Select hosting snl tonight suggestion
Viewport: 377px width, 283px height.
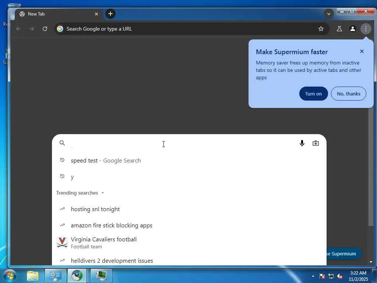(189, 209)
